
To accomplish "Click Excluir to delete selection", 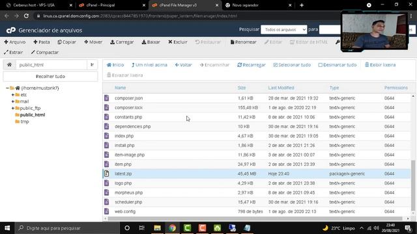I will point(178,42).
